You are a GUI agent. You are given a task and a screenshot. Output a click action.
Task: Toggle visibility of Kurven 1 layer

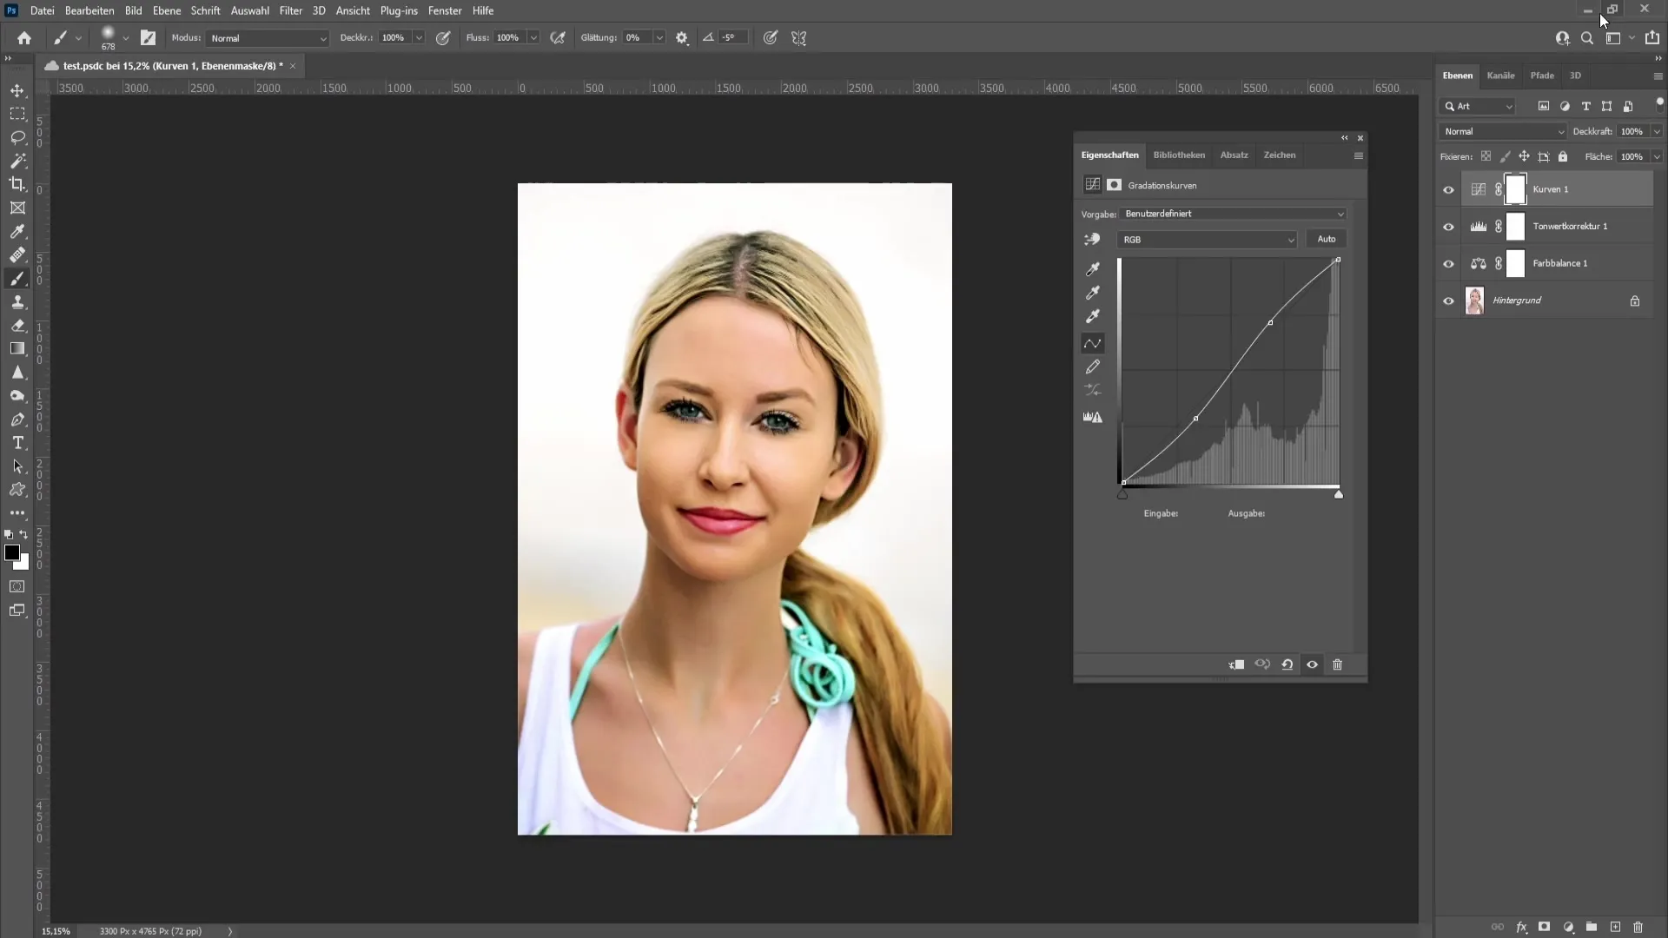1448,189
